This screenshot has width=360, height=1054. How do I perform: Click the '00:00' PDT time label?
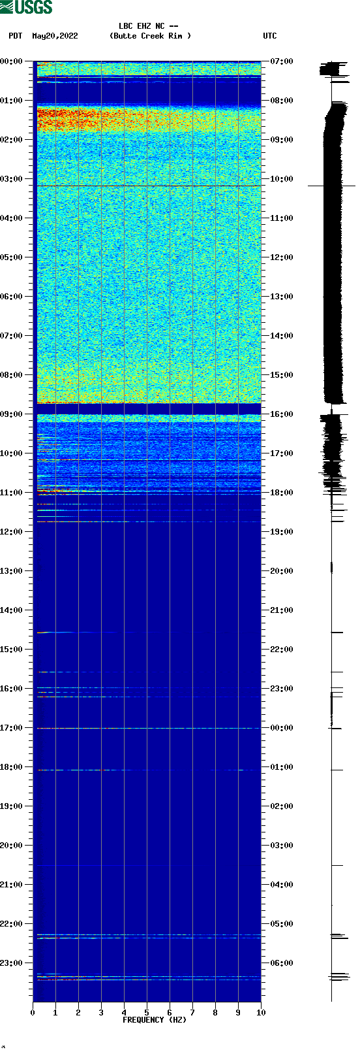point(11,61)
